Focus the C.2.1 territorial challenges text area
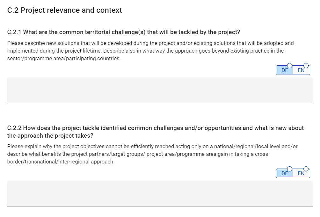The height and width of the screenshot is (217, 320). [x=160, y=90]
